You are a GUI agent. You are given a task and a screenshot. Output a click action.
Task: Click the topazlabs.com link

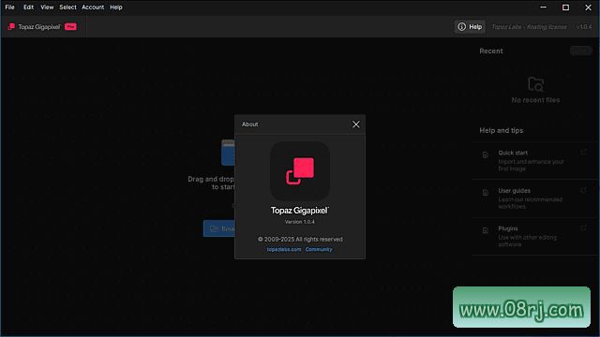click(284, 250)
